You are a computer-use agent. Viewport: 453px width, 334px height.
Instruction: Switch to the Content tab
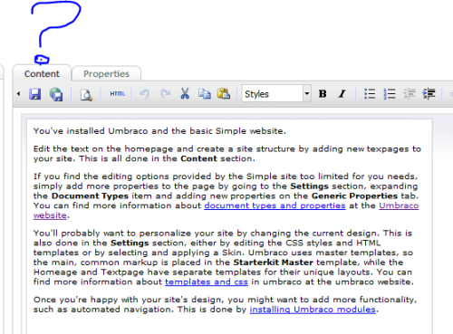42,73
